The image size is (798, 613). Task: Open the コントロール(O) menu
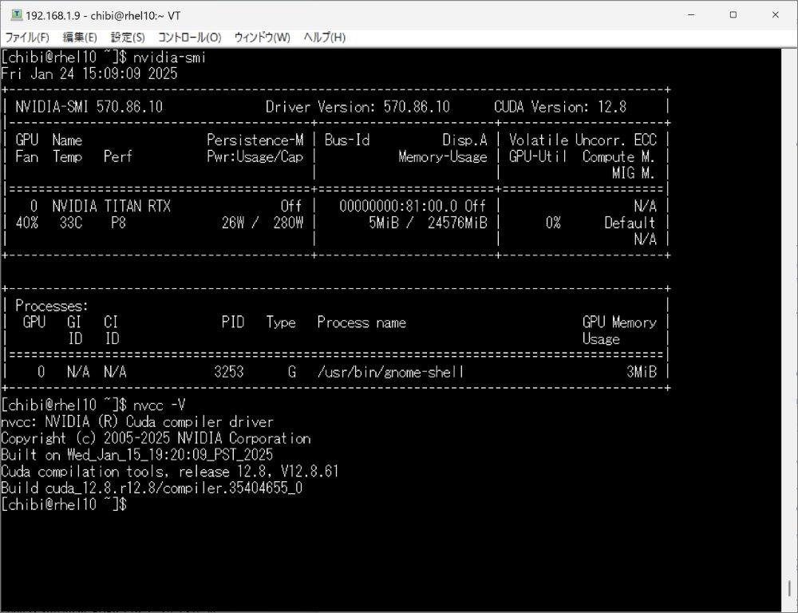tap(189, 38)
